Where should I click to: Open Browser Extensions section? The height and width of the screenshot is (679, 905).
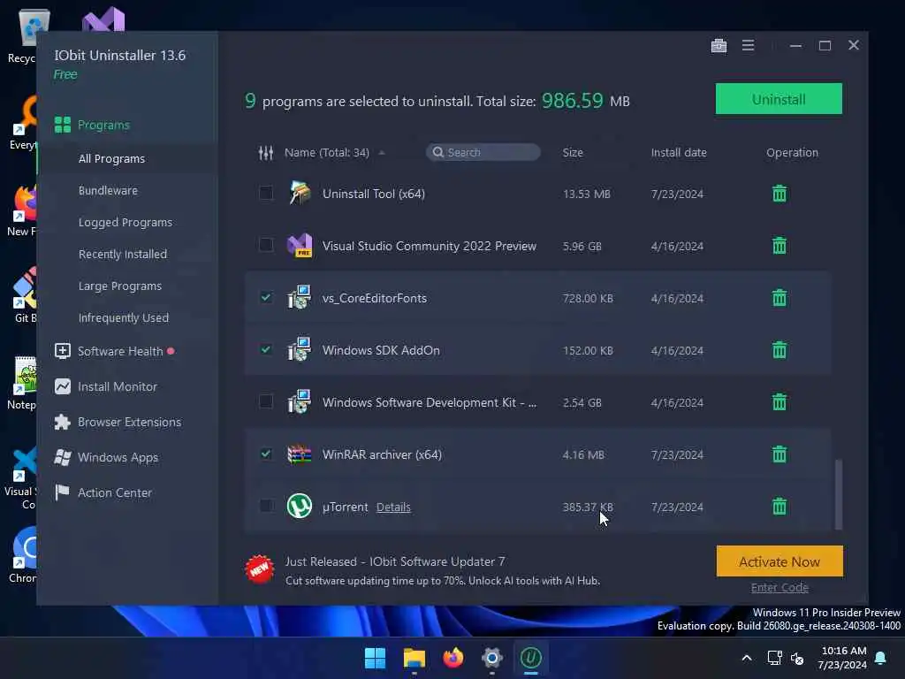pos(128,422)
